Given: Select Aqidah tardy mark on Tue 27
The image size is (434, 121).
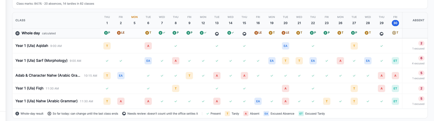Looking at the screenshot, I should tap(354, 46).
